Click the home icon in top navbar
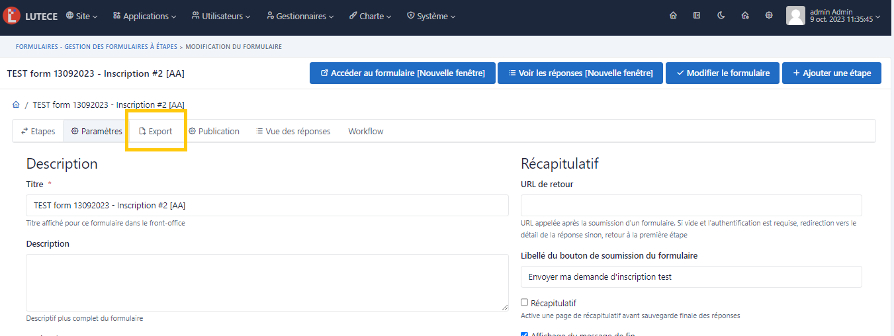The image size is (894, 336). pos(673,16)
